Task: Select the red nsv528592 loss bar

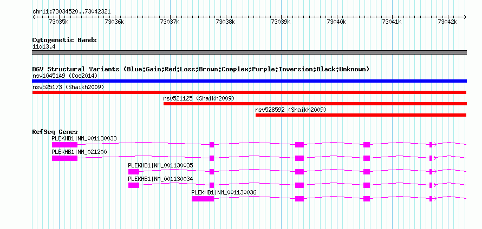Action: (x=361, y=115)
